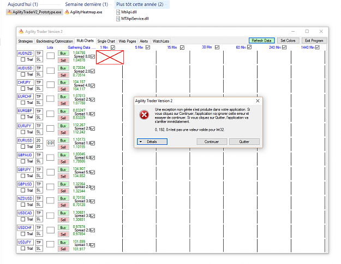
Task: Click the EURGBP symbol button
Action: 25,111
